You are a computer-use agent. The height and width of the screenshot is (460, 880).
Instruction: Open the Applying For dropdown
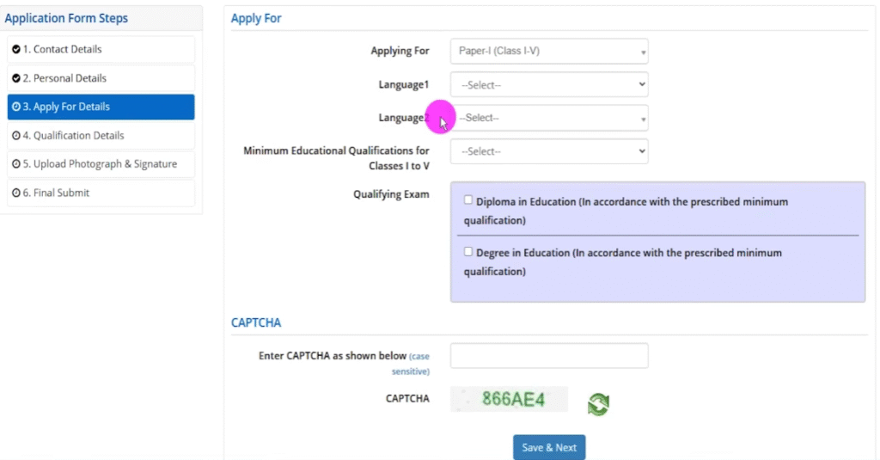[548, 52]
